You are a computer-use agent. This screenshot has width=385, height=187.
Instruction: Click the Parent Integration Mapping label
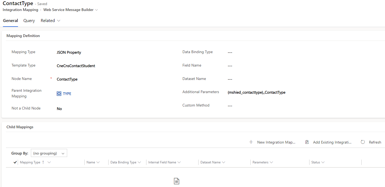click(x=27, y=93)
